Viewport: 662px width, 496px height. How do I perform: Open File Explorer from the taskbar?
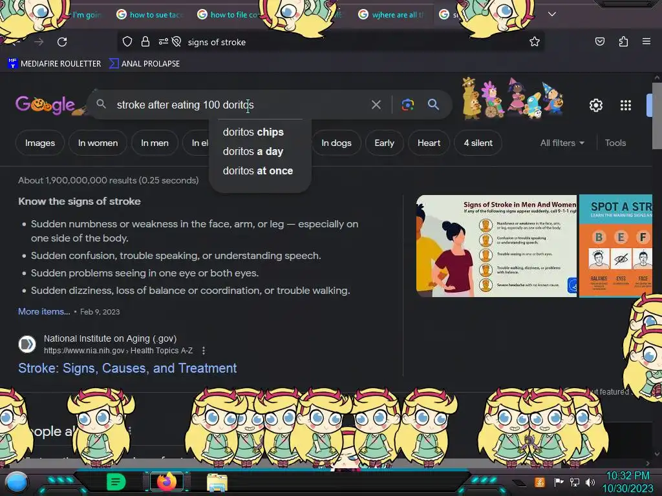(x=217, y=482)
